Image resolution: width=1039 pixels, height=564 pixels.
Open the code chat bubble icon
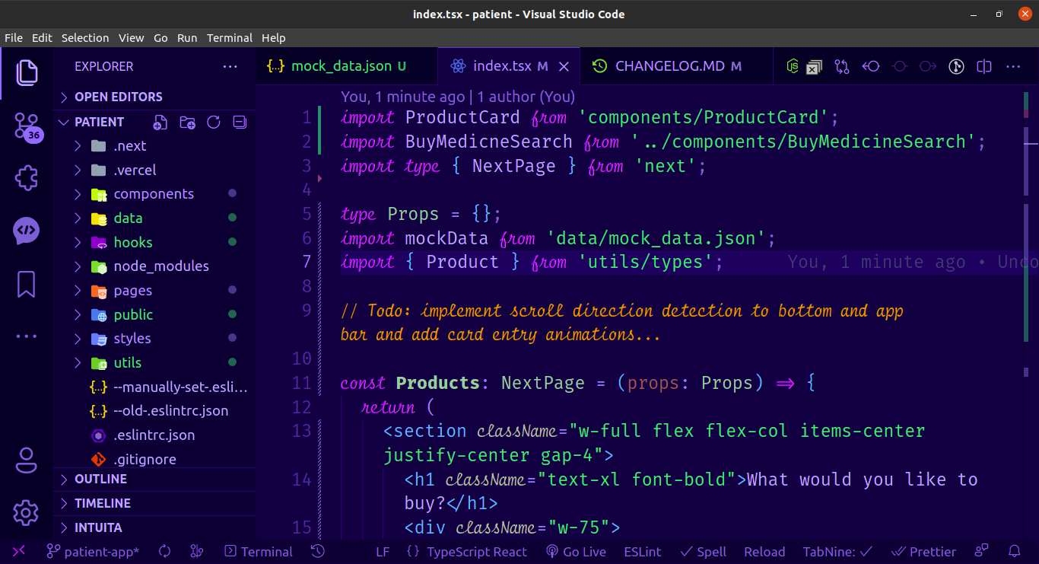click(26, 231)
